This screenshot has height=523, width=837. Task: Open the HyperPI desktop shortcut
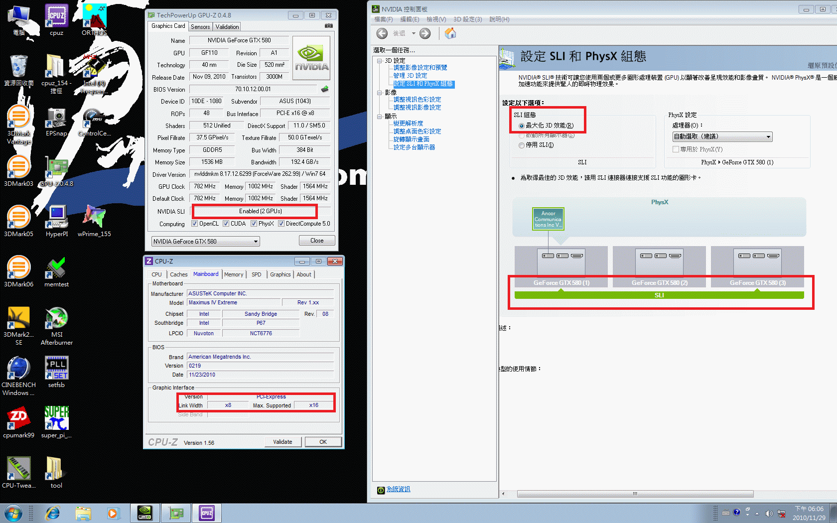click(x=57, y=221)
